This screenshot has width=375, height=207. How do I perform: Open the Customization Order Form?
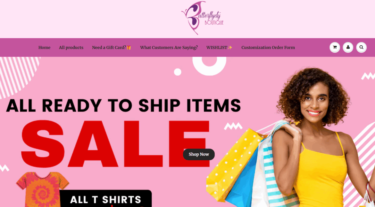(268, 48)
